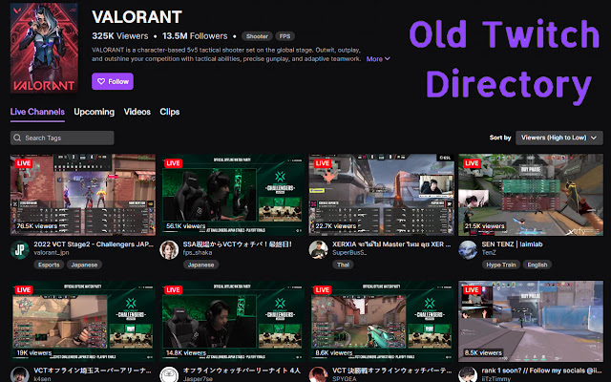
Task: Open fps_shaka stream thumbnail with 56.1K viewers
Action: click(x=232, y=195)
